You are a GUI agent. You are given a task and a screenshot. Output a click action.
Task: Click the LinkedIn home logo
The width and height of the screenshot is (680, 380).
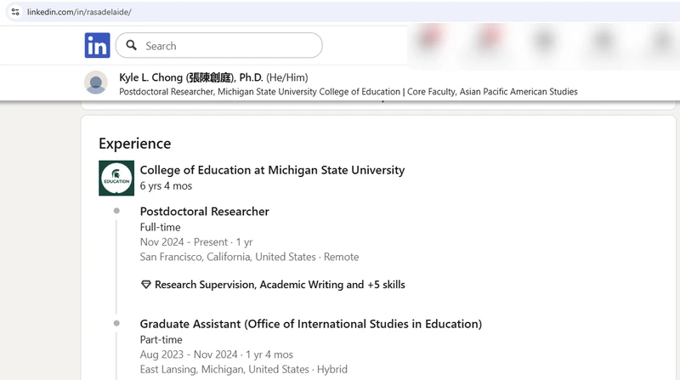[97, 45]
